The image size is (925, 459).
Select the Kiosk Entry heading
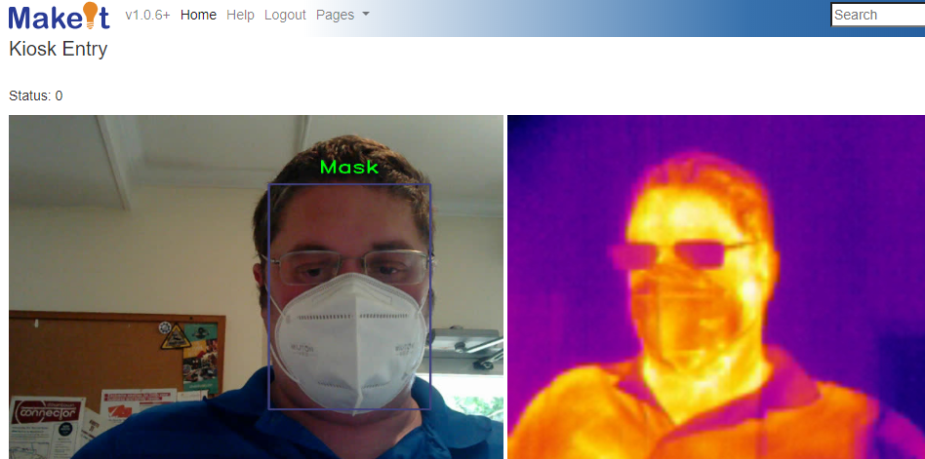tap(59, 50)
